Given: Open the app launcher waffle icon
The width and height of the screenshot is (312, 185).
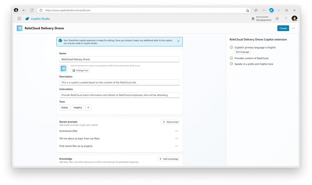Looking at the screenshot, I should click(x=19, y=19).
